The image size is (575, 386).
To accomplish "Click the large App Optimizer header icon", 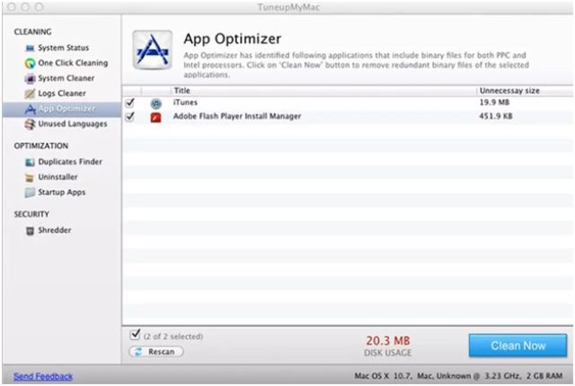I will click(x=153, y=50).
